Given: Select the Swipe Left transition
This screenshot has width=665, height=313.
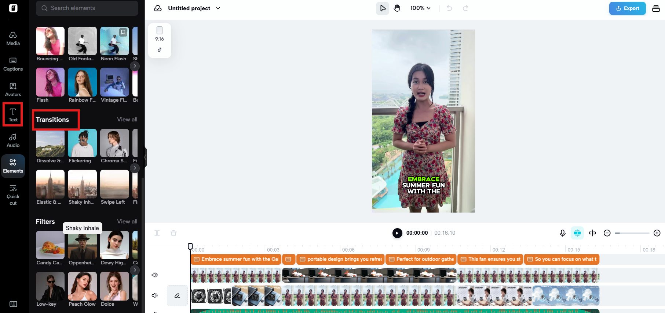Looking at the screenshot, I should click(x=114, y=184).
